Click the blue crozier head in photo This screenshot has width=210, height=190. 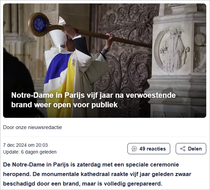coord(39,24)
